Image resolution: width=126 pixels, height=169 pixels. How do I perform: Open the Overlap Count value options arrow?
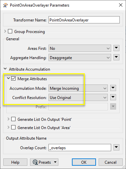116,148
